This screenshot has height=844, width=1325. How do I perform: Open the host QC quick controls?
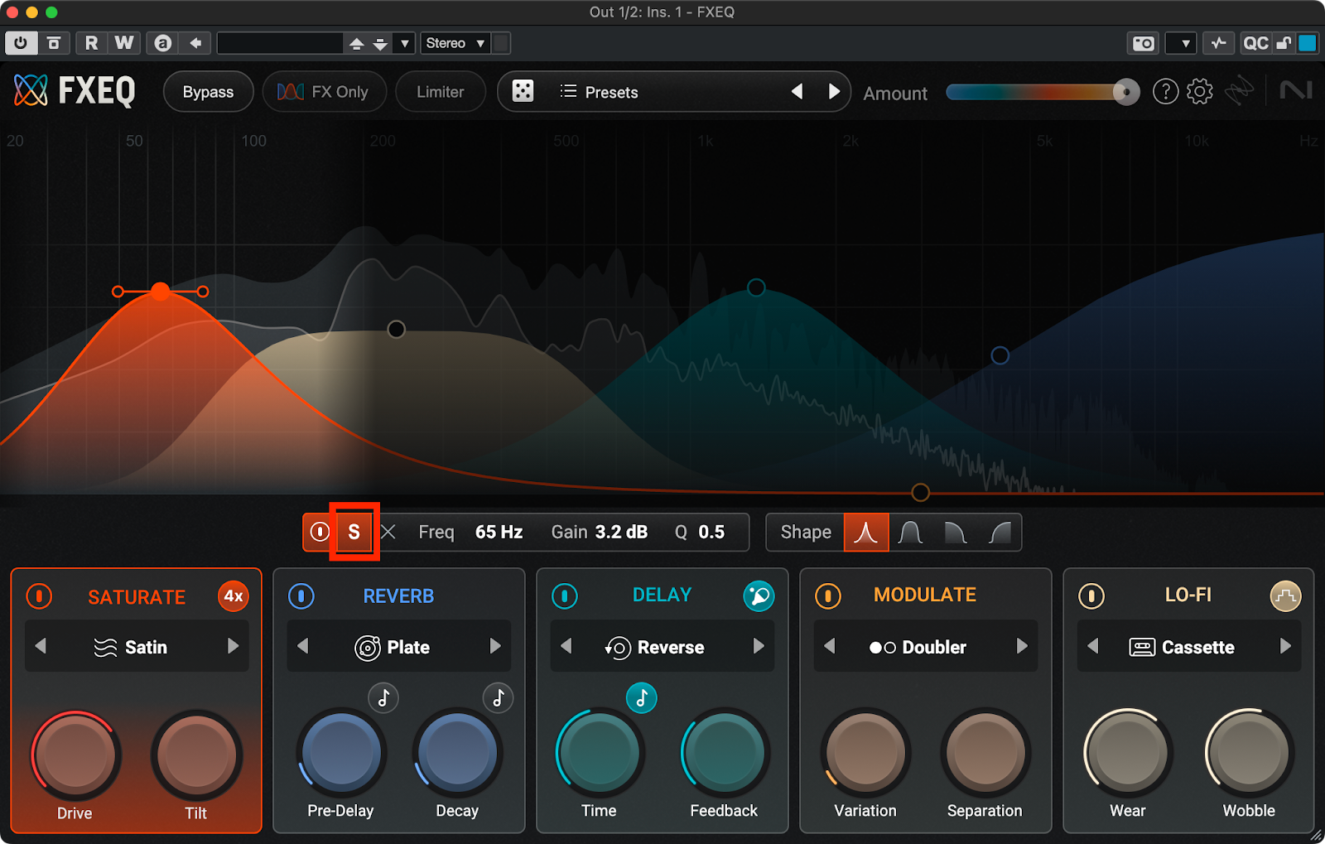click(1255, 43)
